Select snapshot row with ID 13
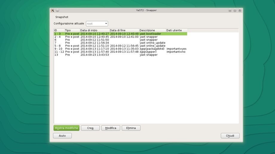The height and width of the screenshot is (154, 275). 120,55
